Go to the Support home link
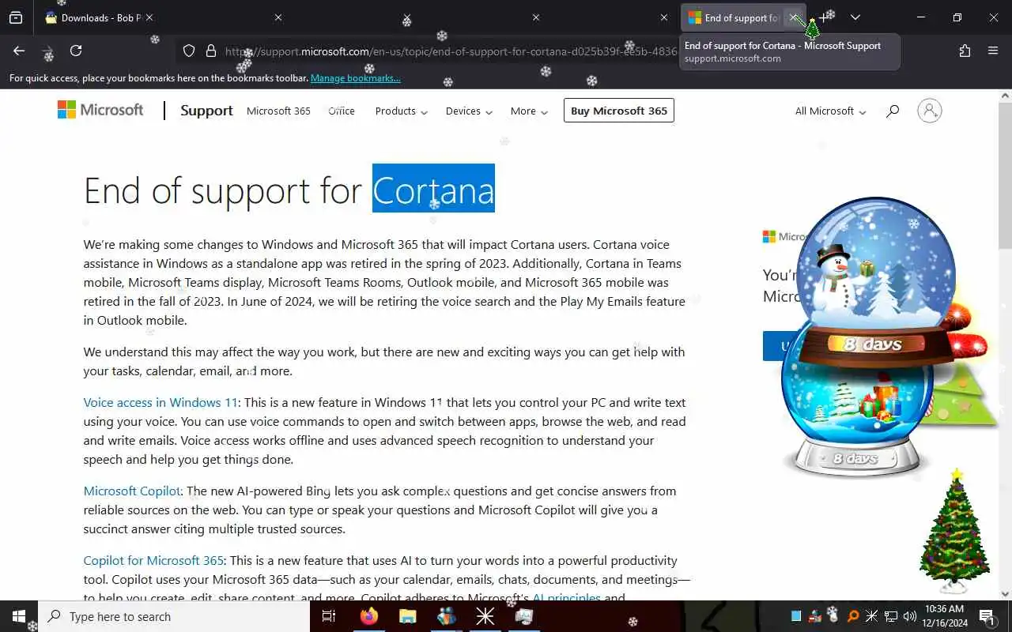 [206, 111]
